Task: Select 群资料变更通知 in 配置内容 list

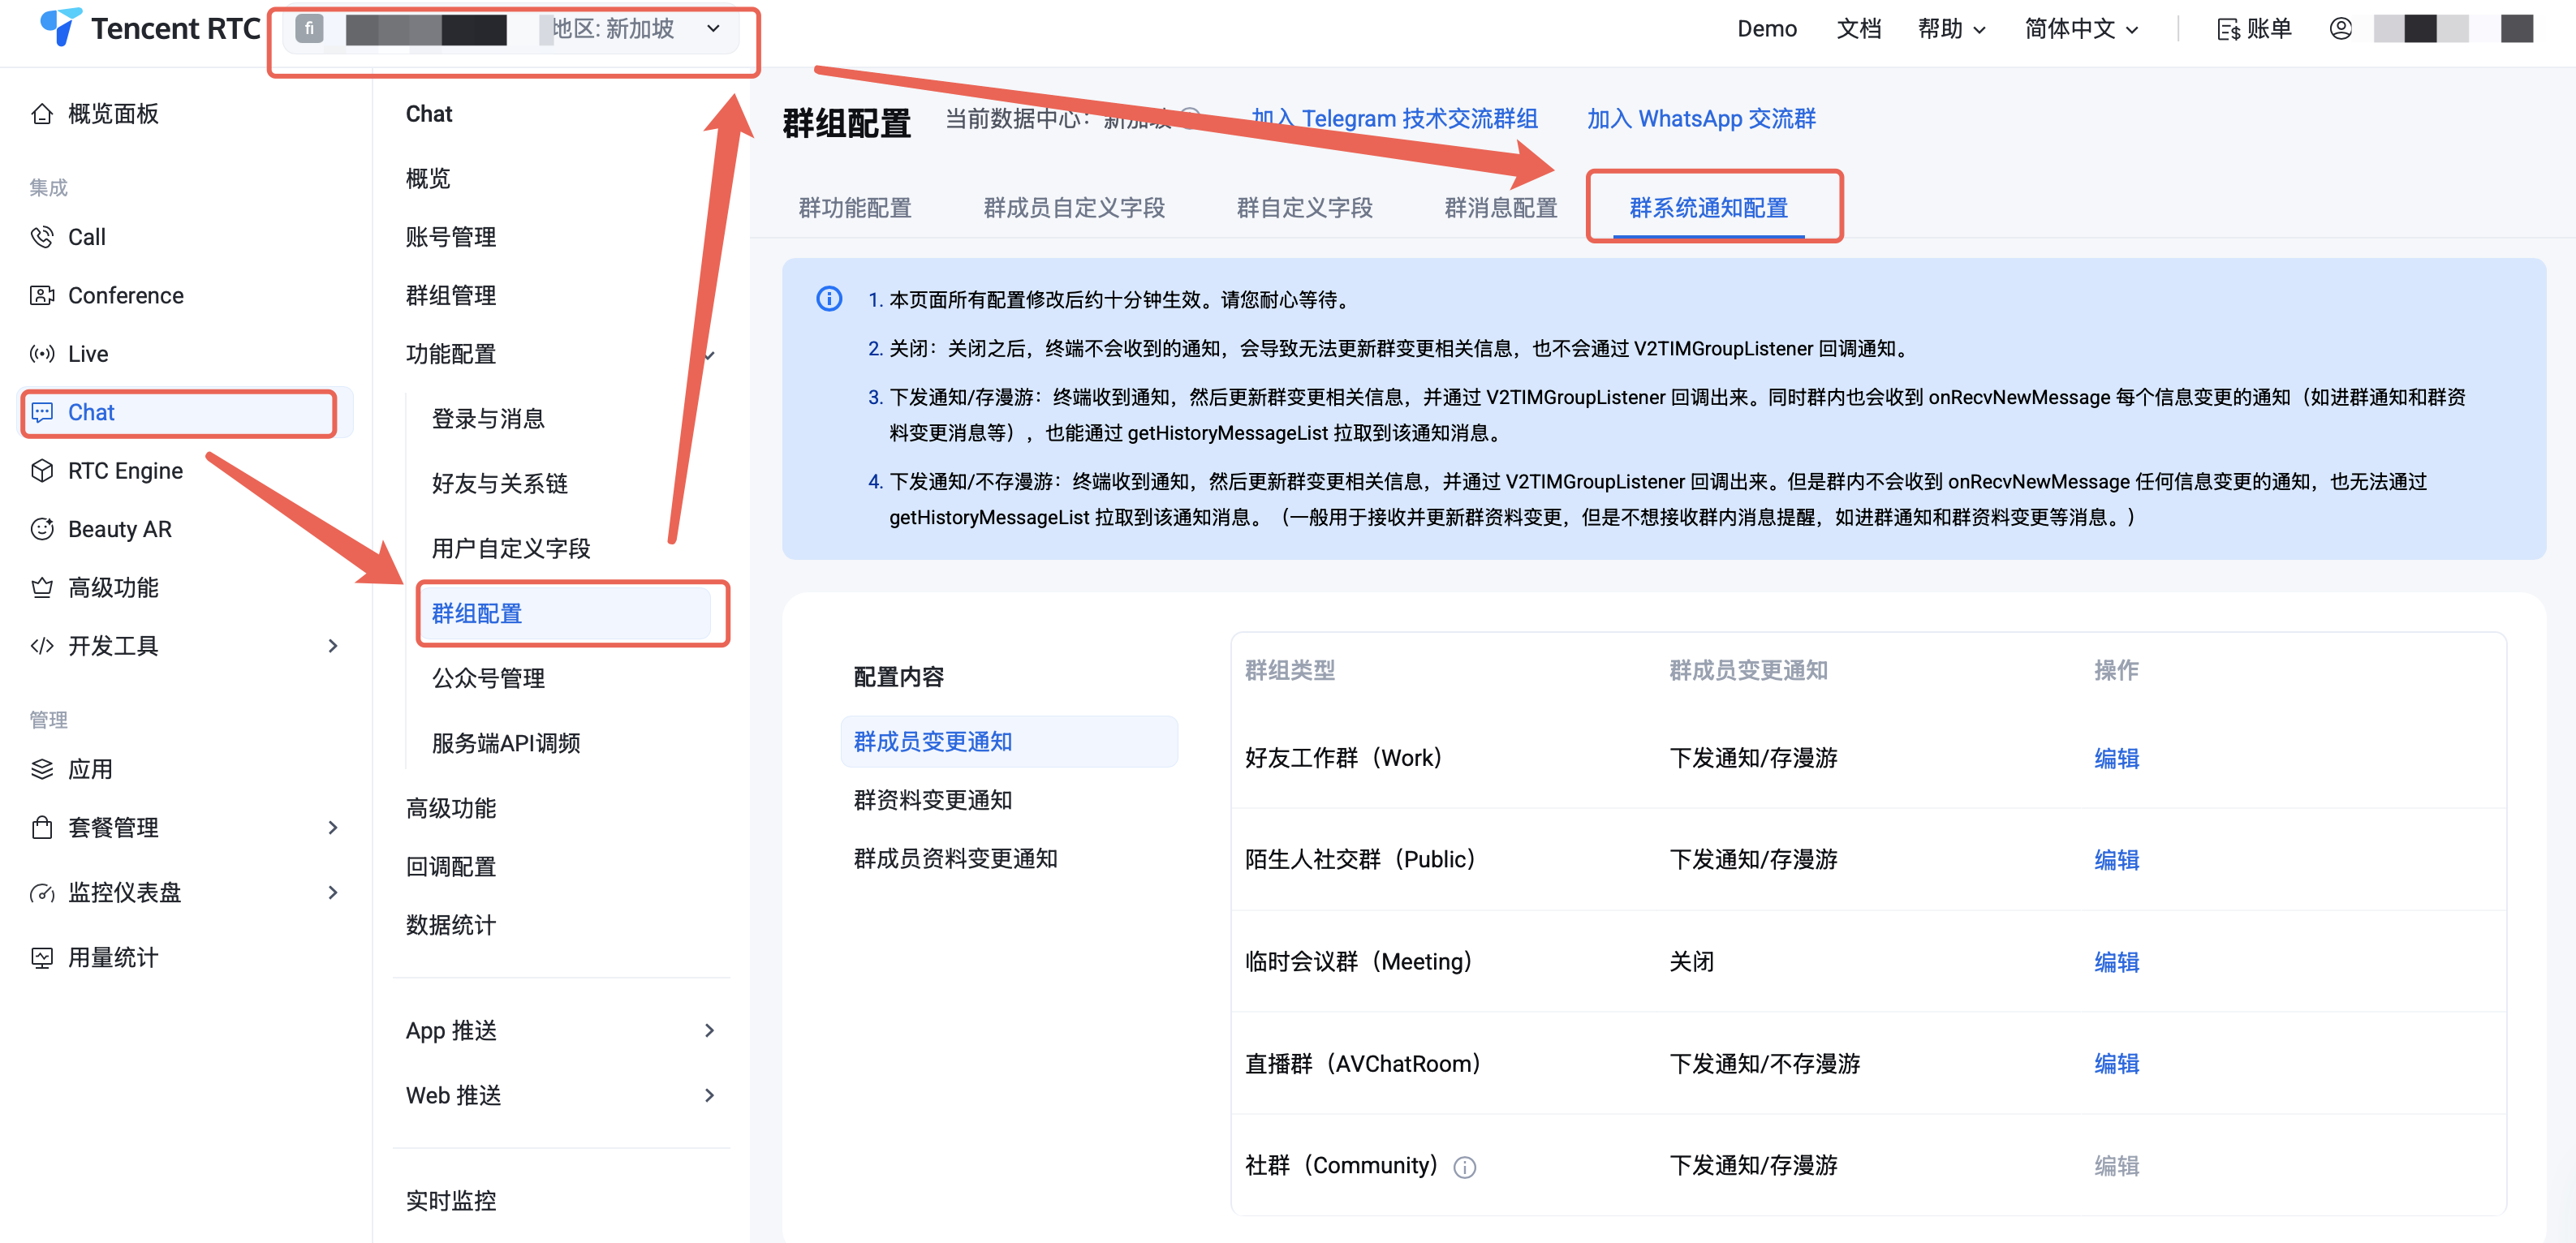Action: (x=932, y=800)
